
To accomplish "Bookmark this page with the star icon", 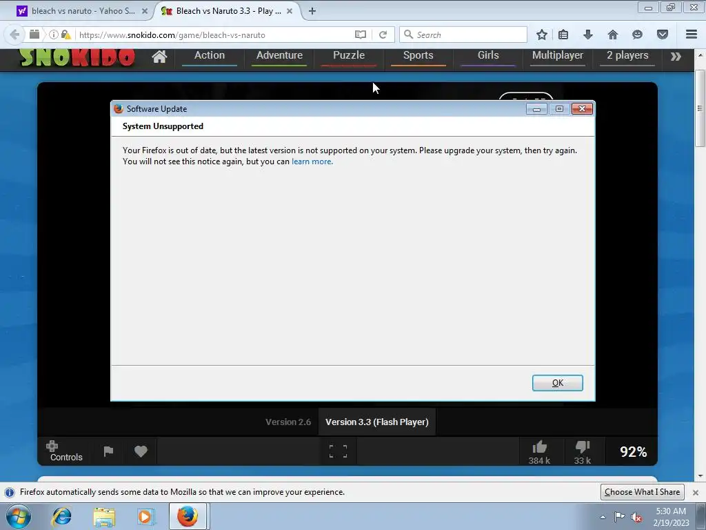I will click(542, 35).
